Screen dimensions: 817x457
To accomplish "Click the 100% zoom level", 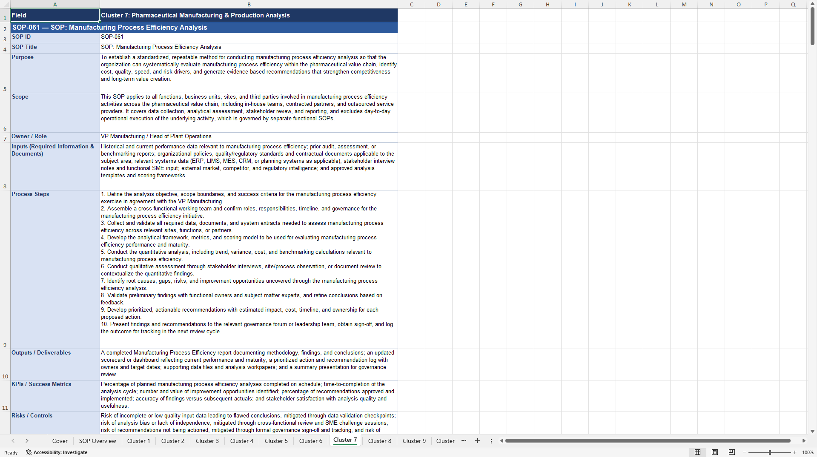I will tap(808, 452).
